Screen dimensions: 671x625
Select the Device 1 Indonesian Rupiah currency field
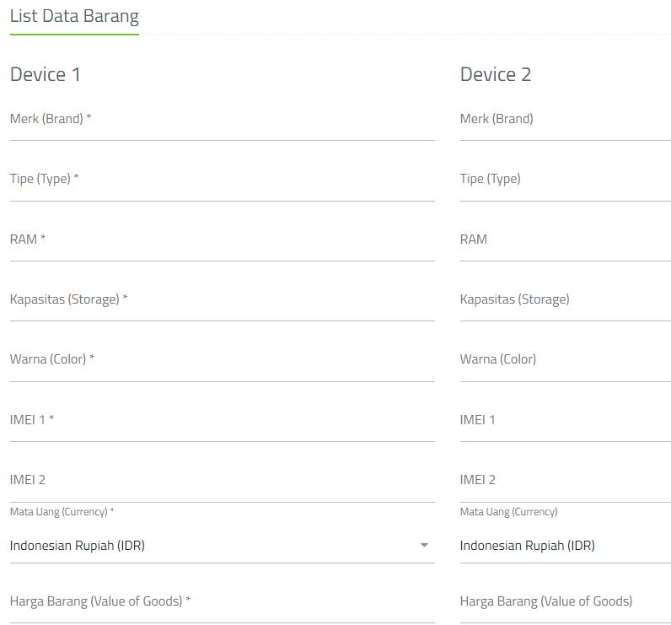pyautogui.click(x=211, y=546)
